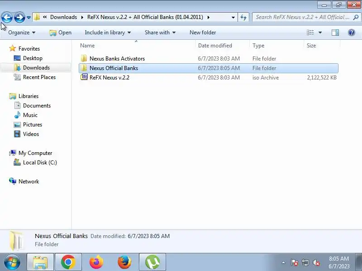
Task: Open uTorrent from the taskbar
Action: point(152,262)
